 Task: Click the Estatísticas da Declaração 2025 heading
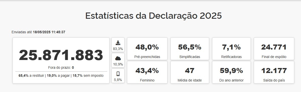[x=153, y=16]
